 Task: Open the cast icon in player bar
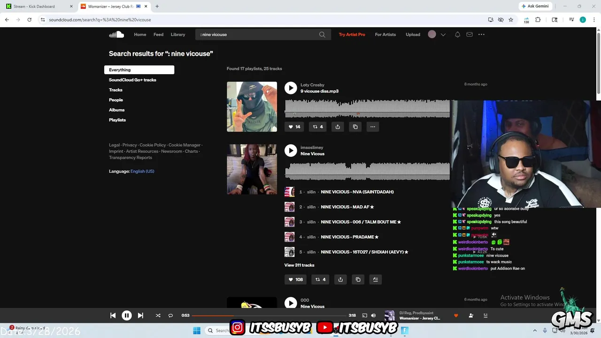pos(364,315)
